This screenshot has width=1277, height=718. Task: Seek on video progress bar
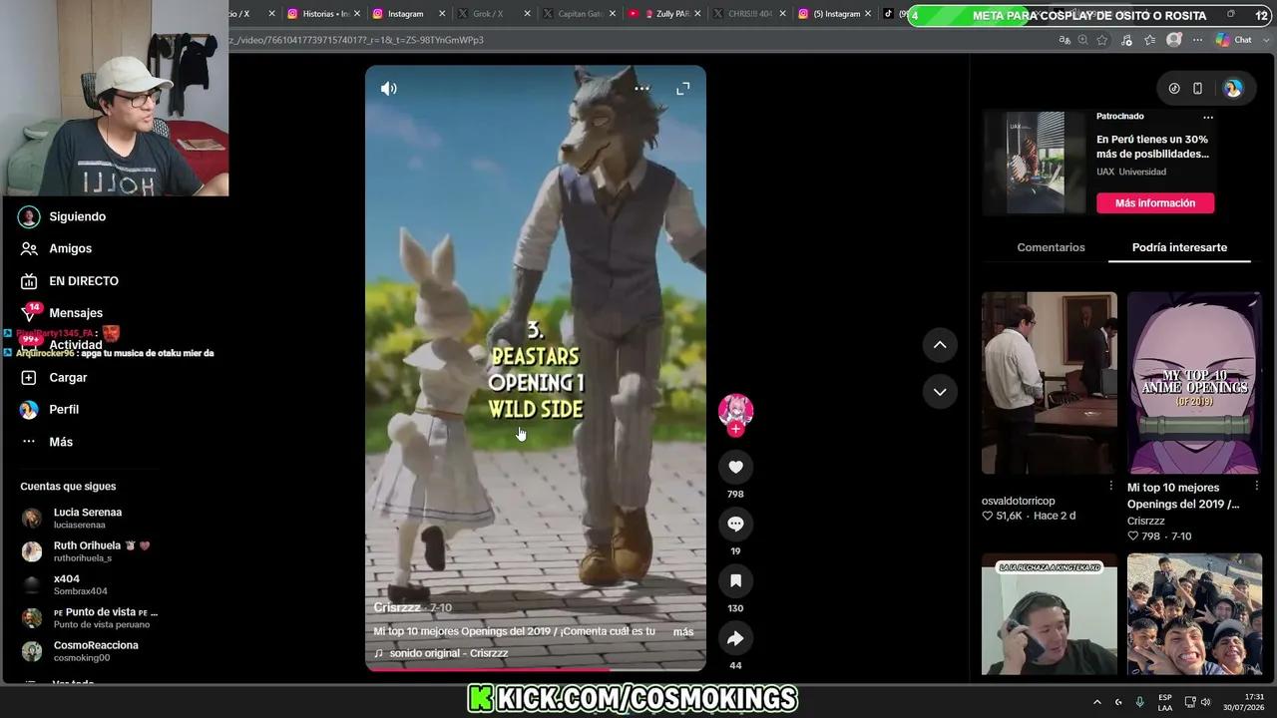tap(536, 669)
